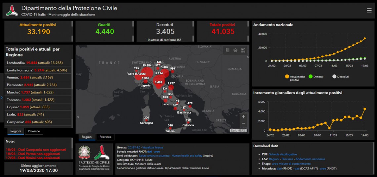
Task: Click the Sardegna map bubble labeled 206
Action: point(147,120)
